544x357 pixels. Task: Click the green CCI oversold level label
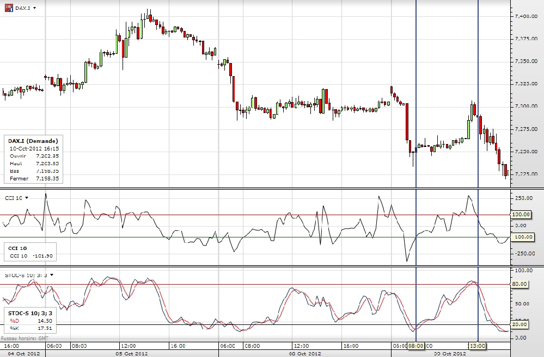[521, 237]
